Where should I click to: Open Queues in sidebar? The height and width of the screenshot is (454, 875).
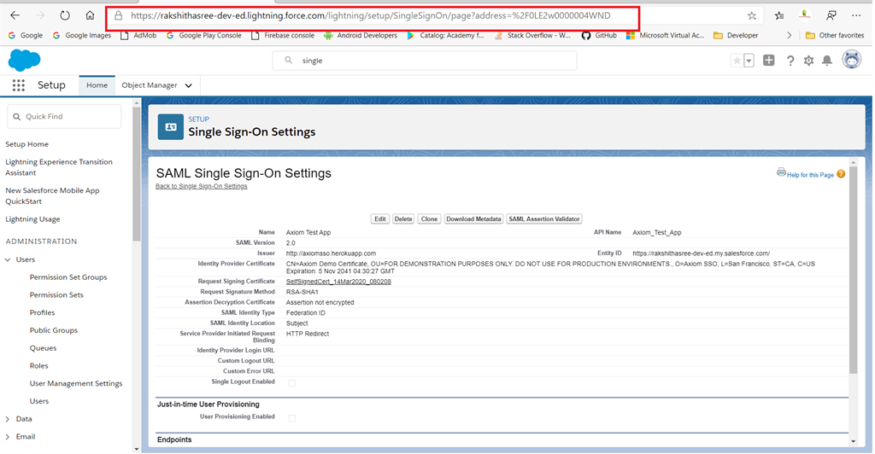tap(43, 348)
